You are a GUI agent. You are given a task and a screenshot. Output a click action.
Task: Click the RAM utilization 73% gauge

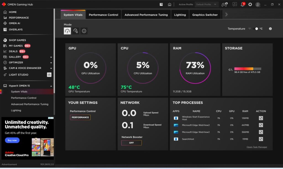point(195,68)
